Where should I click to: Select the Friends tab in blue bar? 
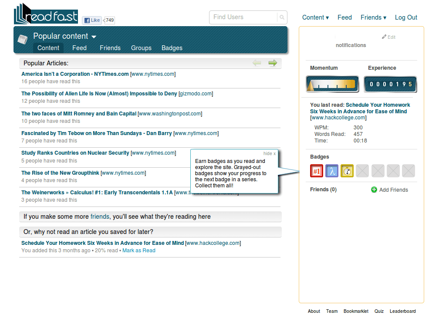coord(110,48)
